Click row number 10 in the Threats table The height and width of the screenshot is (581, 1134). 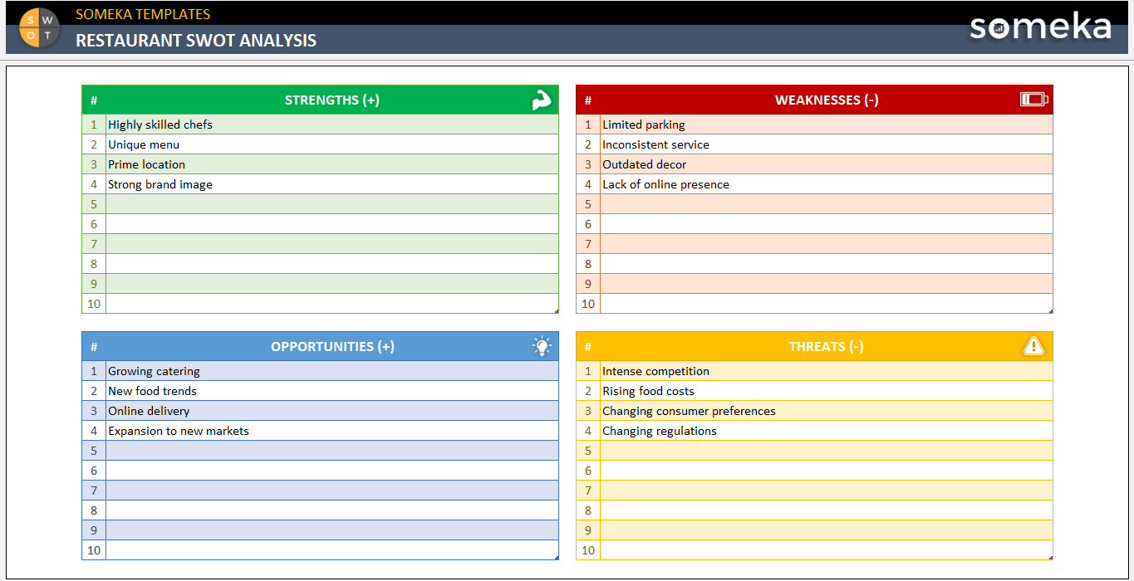587,549
